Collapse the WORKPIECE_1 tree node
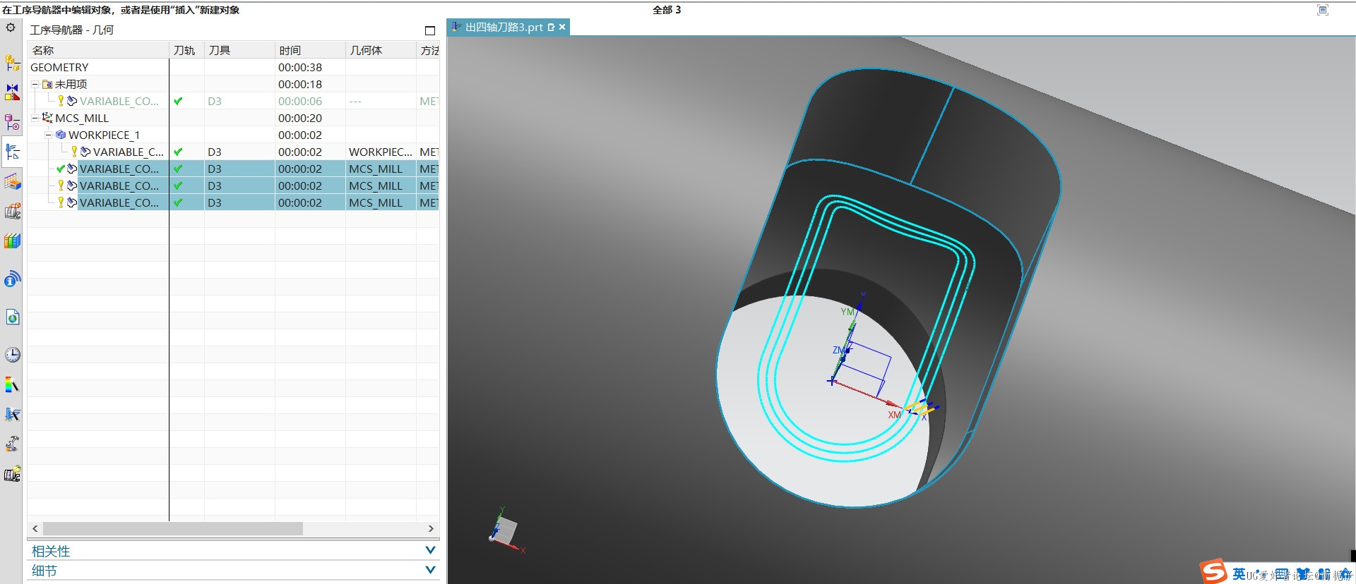The height and width of the screenshot is (584, 1356). click(x=48, y=135)
